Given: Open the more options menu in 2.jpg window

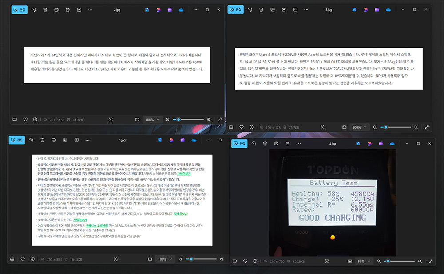Looking at the screenshot, I should 90,10.
